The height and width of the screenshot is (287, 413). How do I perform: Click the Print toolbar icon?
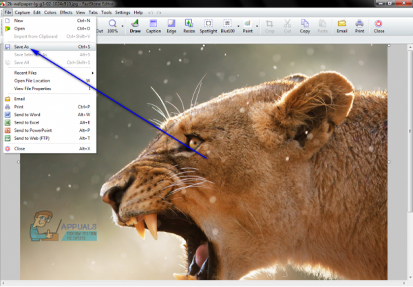[x=359, y=26]
